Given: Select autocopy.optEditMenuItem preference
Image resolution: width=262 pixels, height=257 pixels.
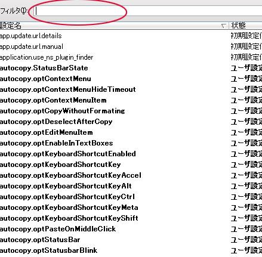Looking at the screenshot, I should coord(47,132).
